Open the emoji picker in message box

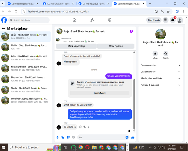pos(127,137)
